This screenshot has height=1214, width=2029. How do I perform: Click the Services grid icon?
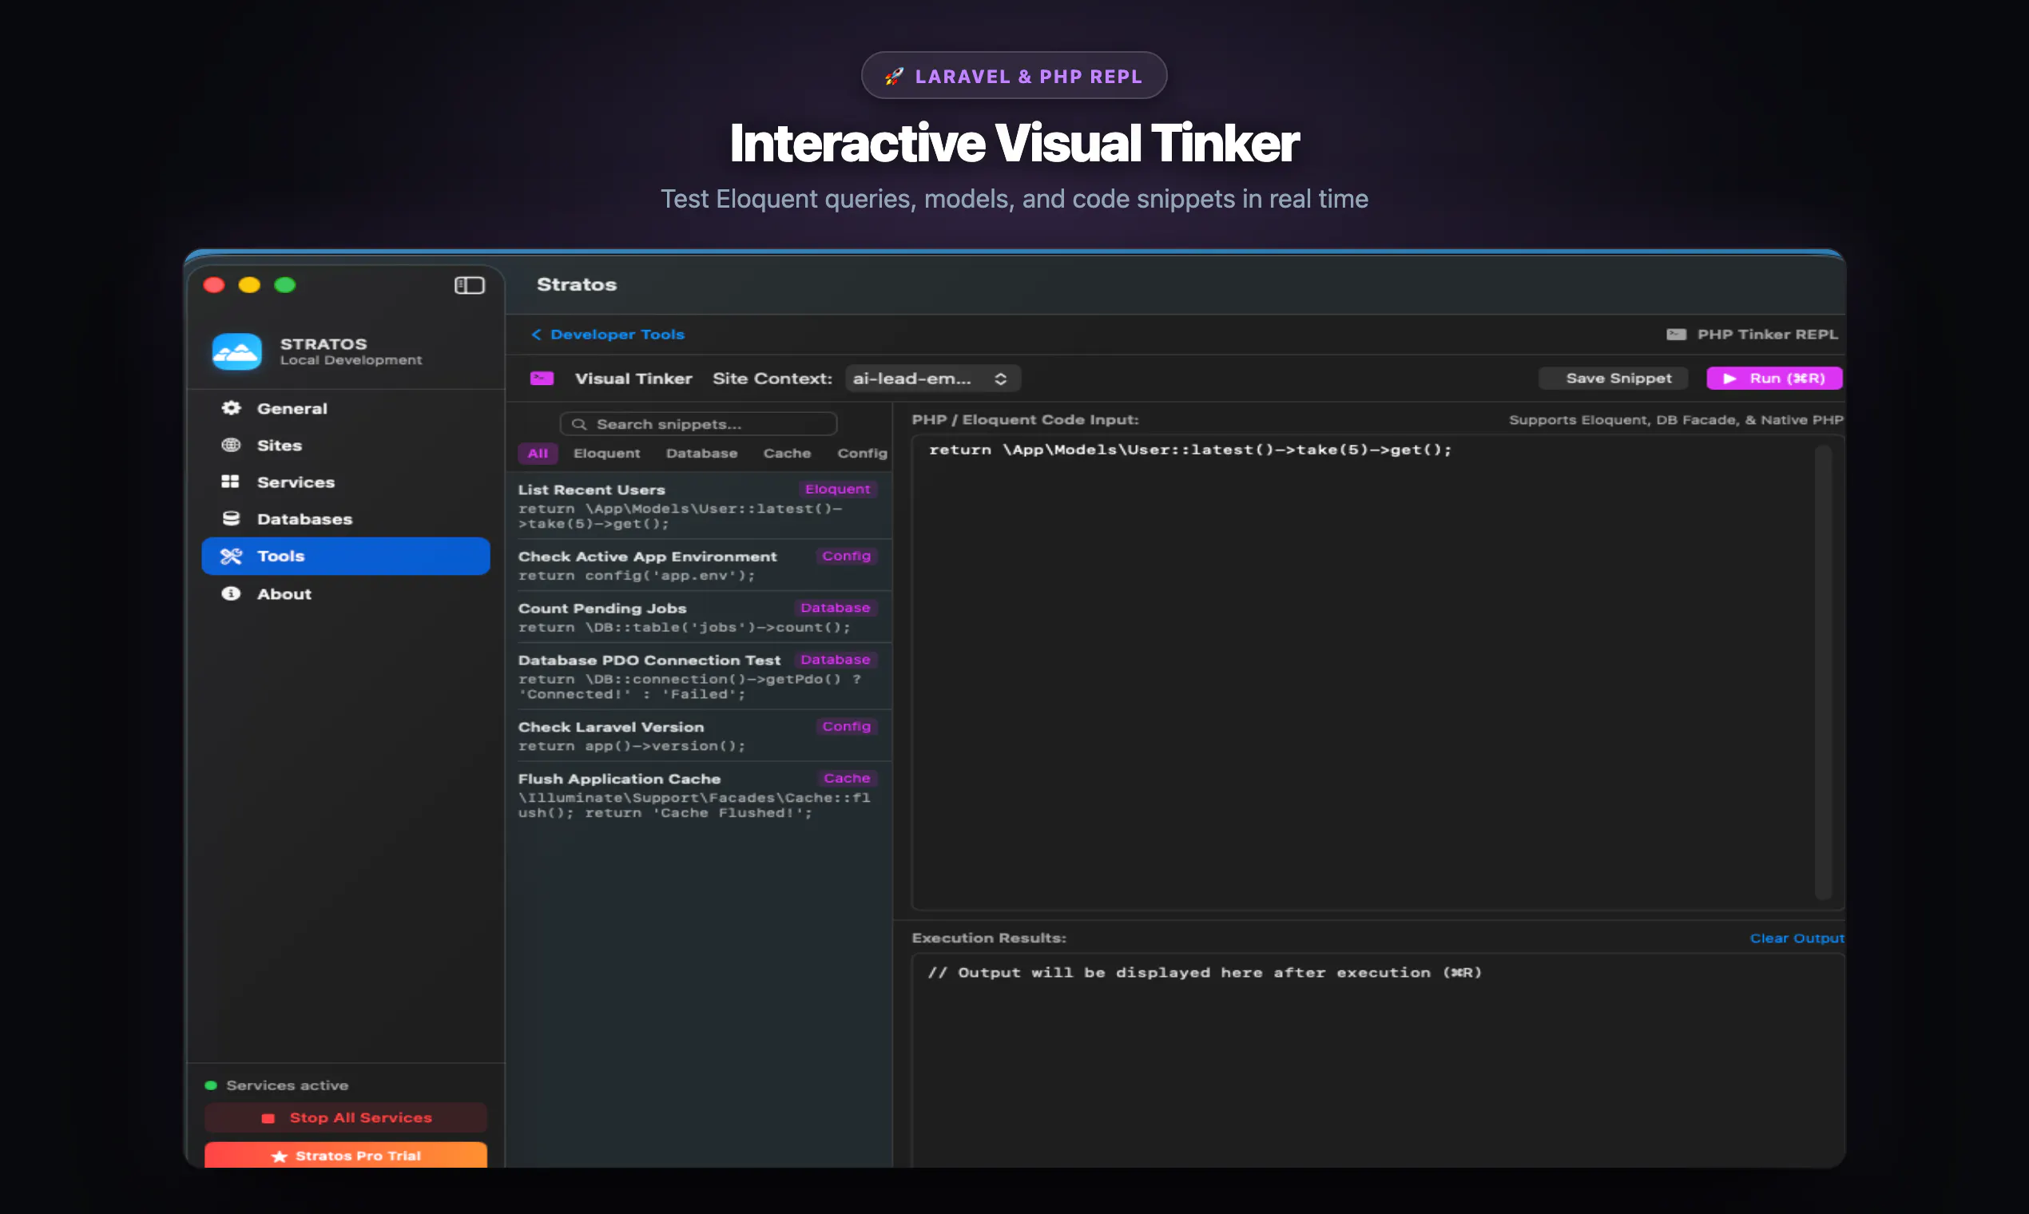pos(231,482)
